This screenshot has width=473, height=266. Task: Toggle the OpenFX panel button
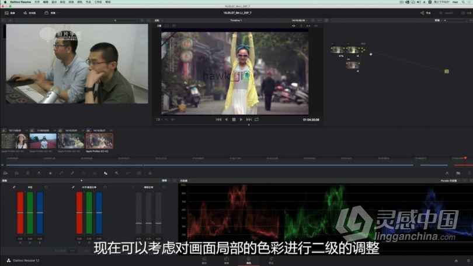tap(446, 13)
